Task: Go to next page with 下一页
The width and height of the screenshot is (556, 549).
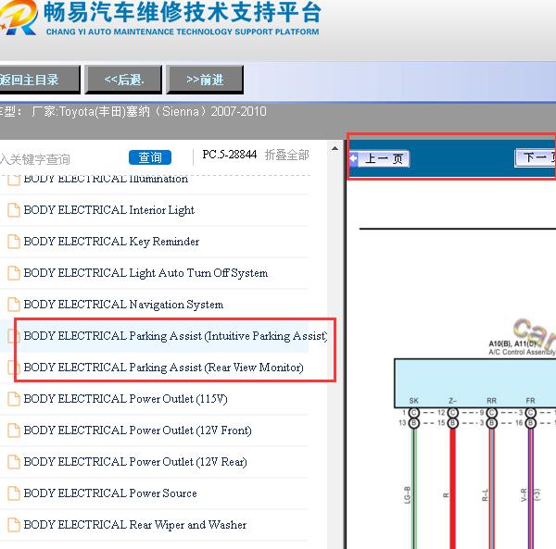Action: (536, 157)
